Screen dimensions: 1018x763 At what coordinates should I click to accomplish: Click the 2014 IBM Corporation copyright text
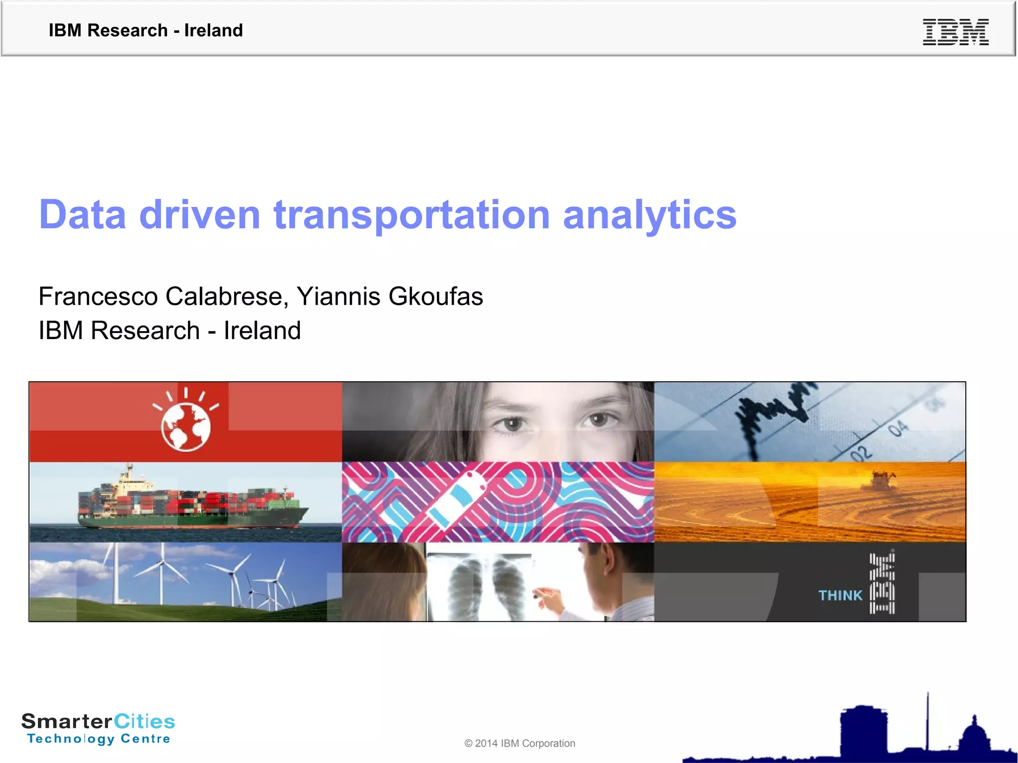coord(519,743)
